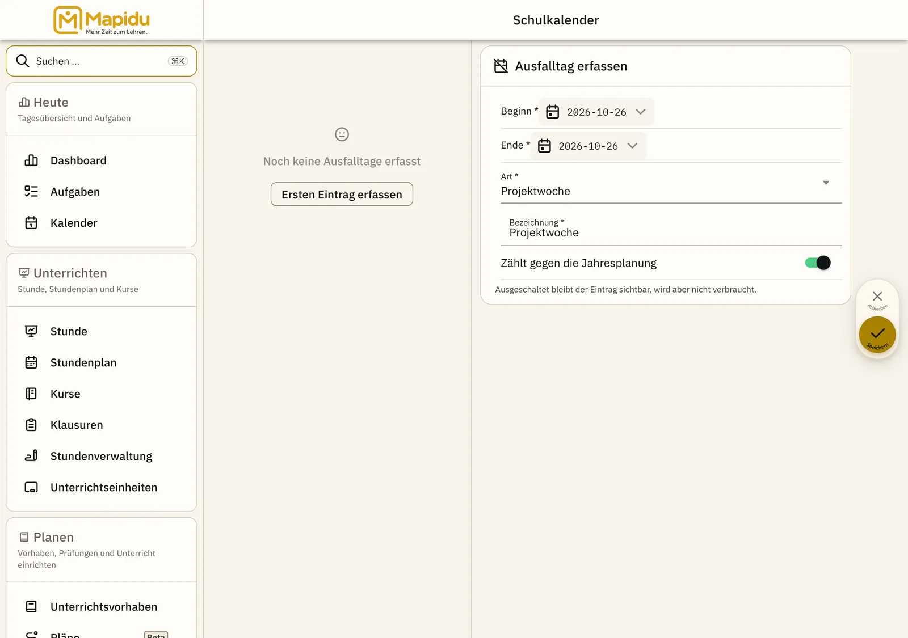Open the Art dropdown arrow
The height and width of the screenshot is (638, 908).
pos(826,183)
